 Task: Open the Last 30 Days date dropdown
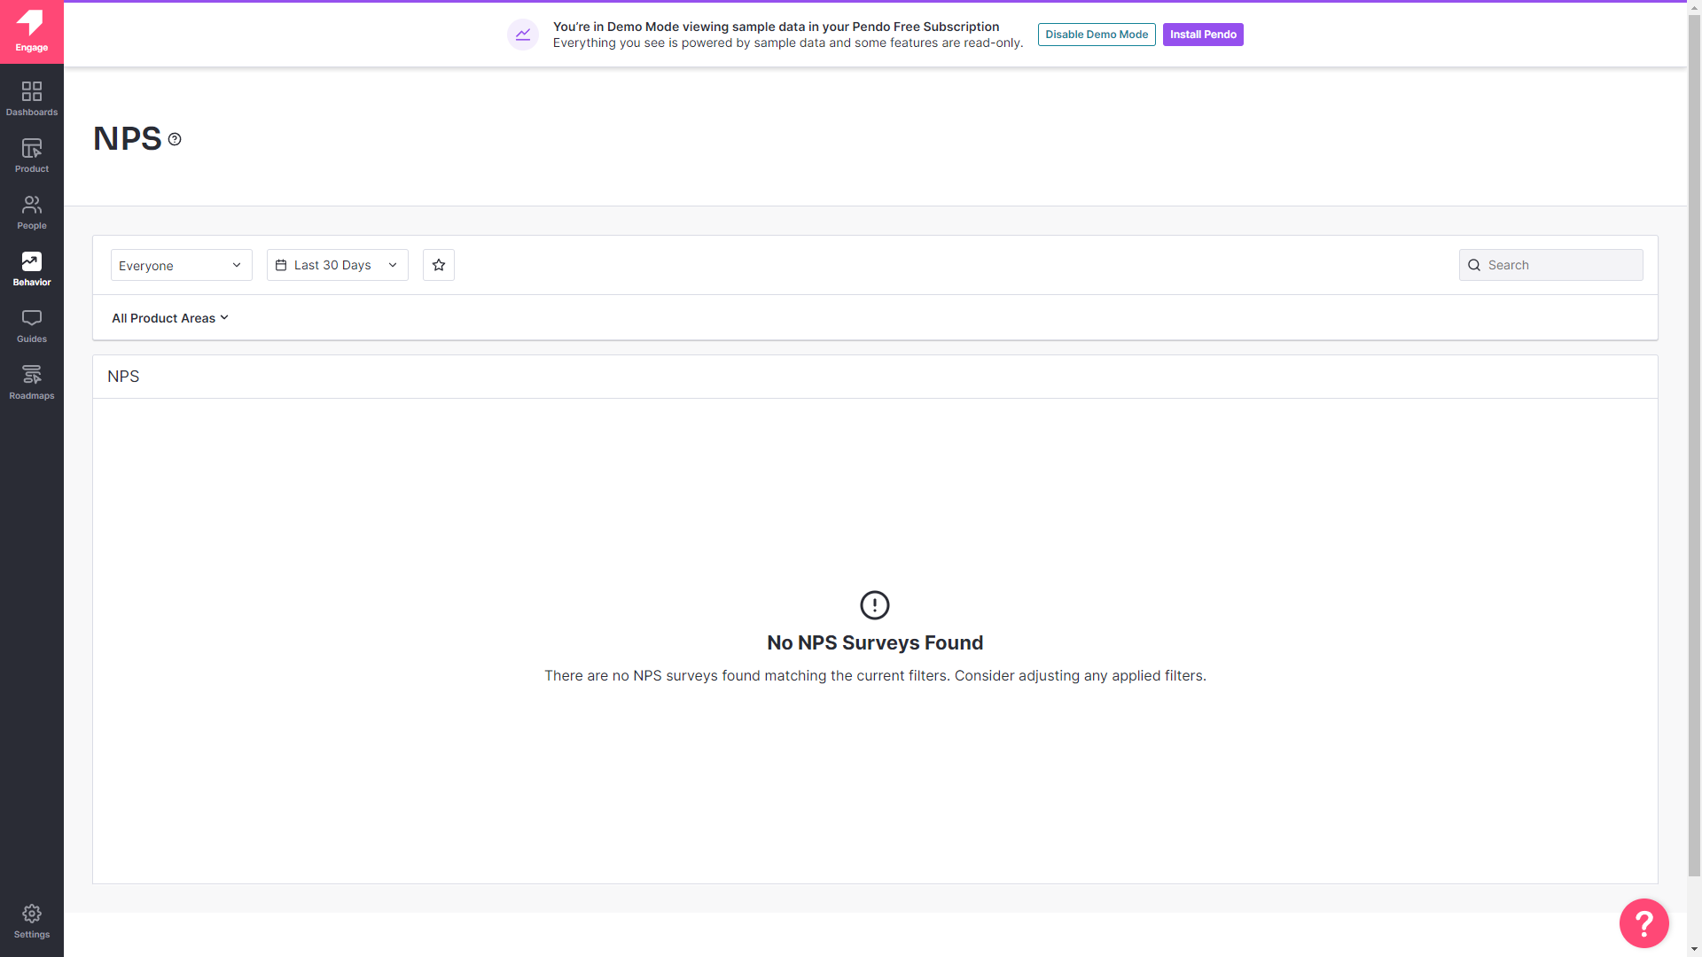coord(337,265)
